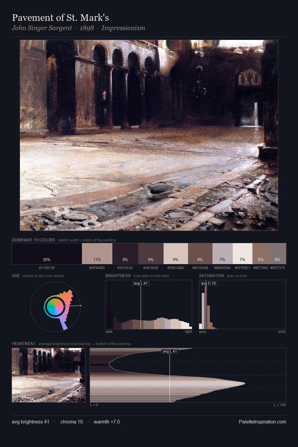Click the SATURATION section heading
Screen dimensions: 298x447
(212, 276)
